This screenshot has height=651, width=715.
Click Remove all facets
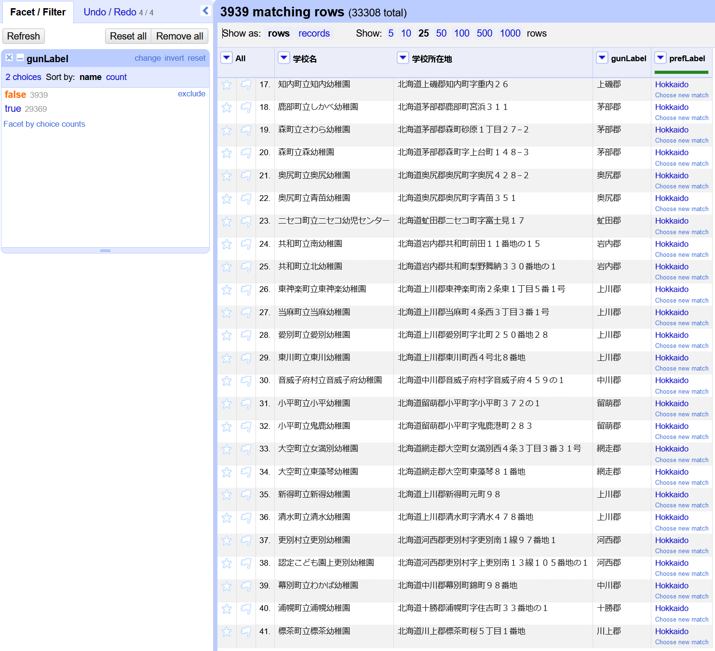tap(180, 36)
